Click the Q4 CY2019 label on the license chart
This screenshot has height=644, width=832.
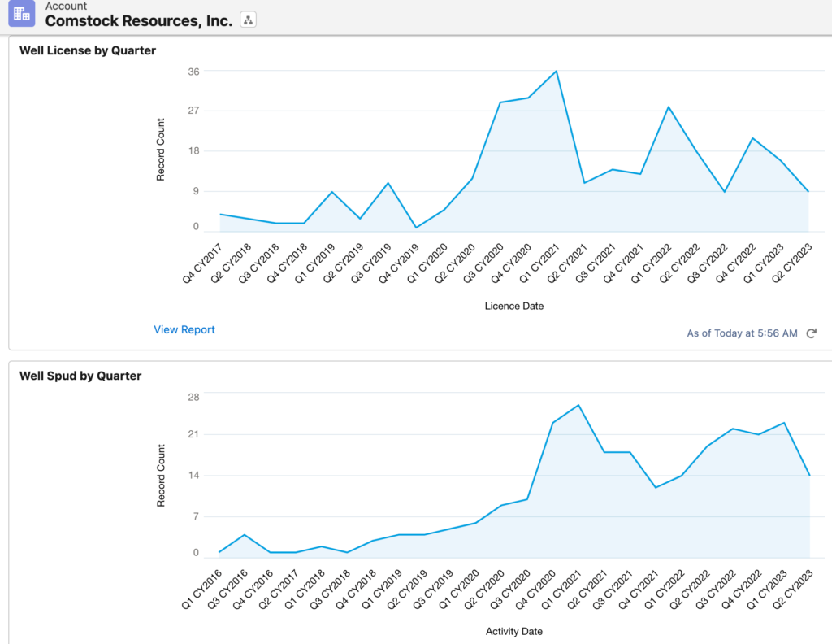(398, 263)
